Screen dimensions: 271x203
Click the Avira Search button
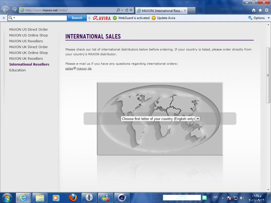(77, 18)
